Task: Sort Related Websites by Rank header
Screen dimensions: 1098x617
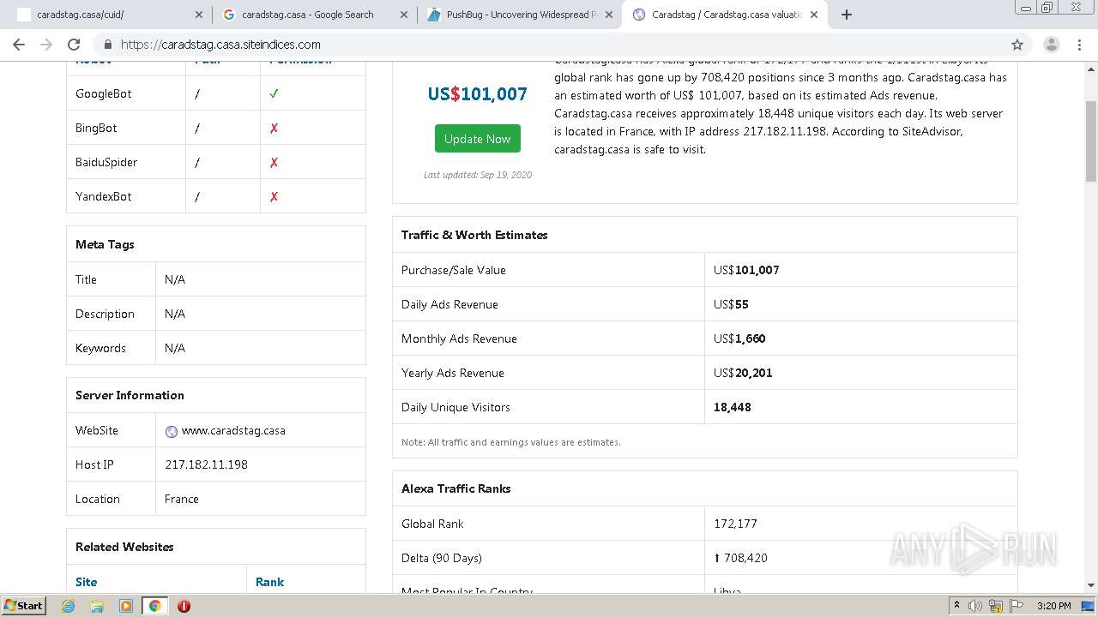Action: (269, 582)
